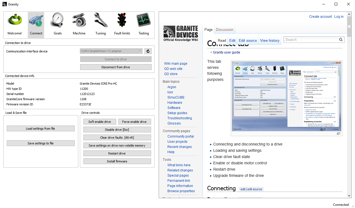Open the wiki Edit tab

click(232, 40)
